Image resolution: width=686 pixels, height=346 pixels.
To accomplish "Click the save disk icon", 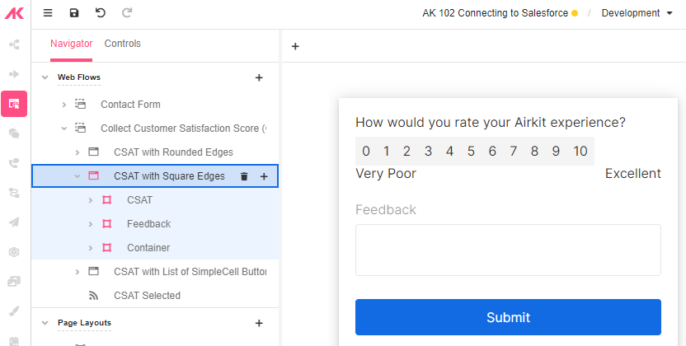I will coord(74,13).
